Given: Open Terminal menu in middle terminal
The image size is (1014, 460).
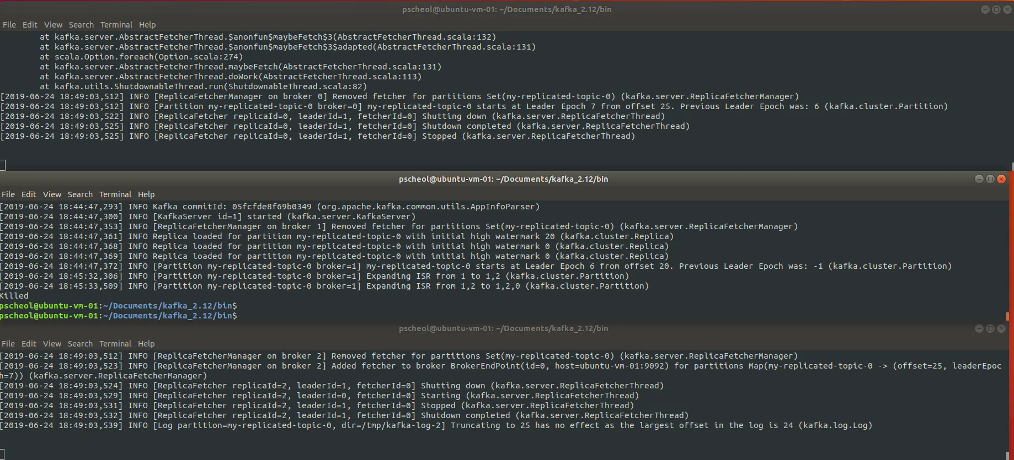Looking at the screenshot, I should (x=115, y=194).
